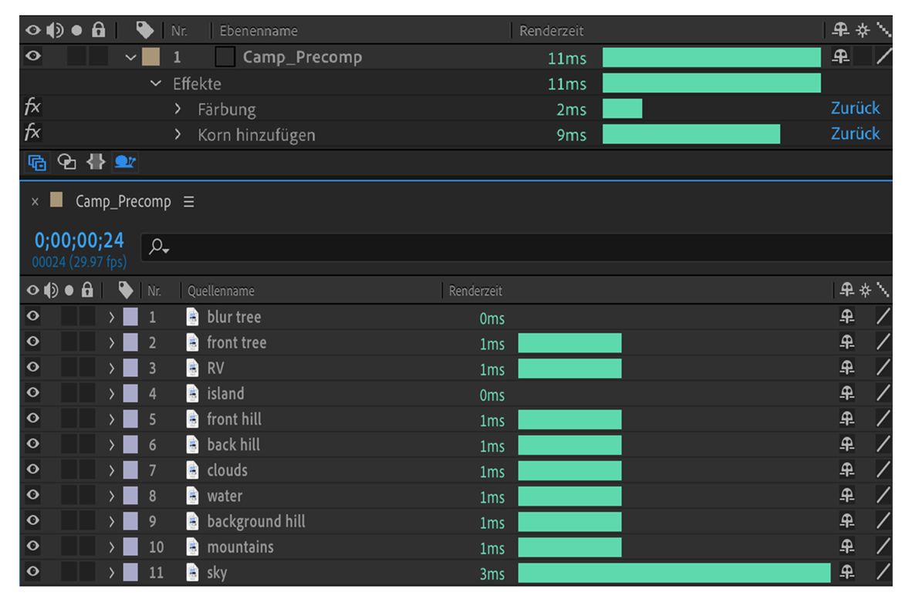This screenshot has height=606, width=909.
Task: Click Zurück to reset Färbung effect
Action: pos(855,109)
